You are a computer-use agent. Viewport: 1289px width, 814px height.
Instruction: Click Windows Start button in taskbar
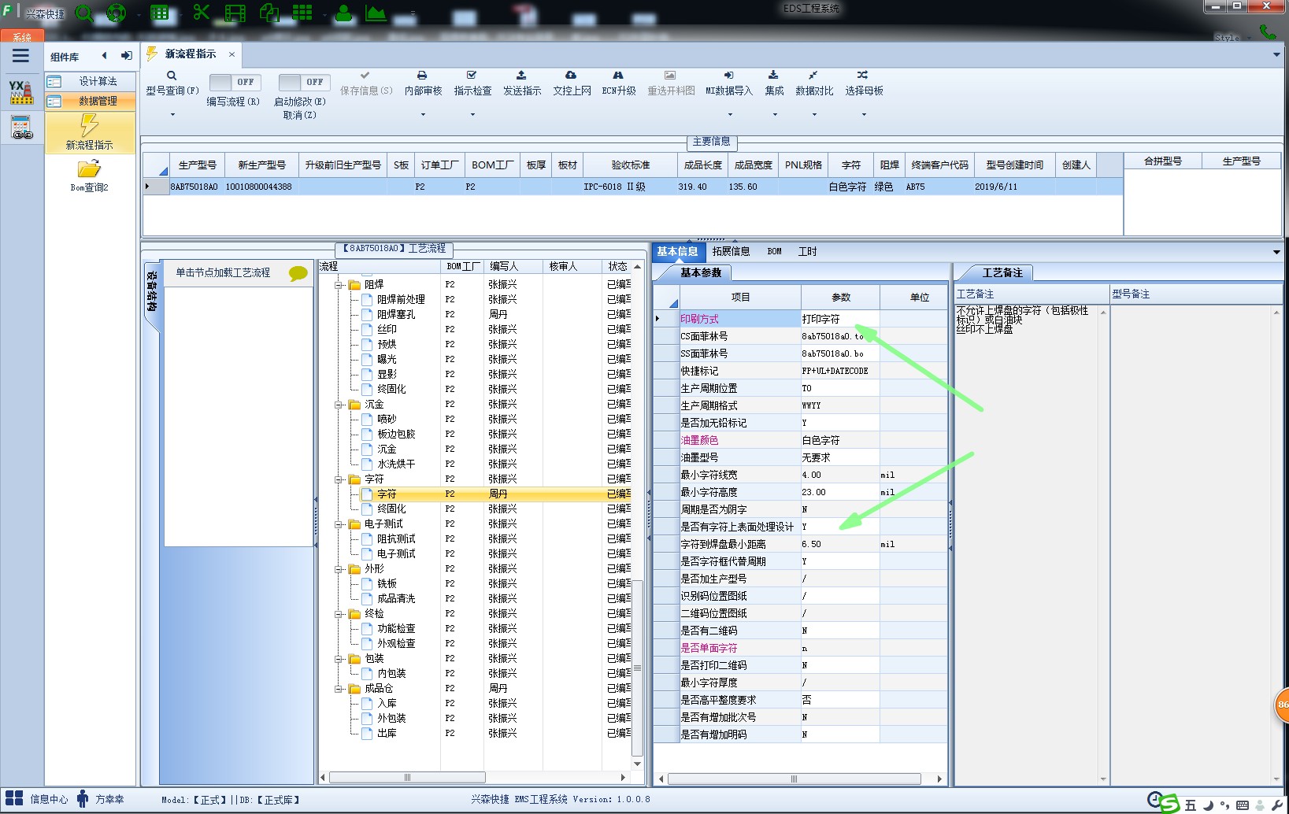click(x=14, y=799)
